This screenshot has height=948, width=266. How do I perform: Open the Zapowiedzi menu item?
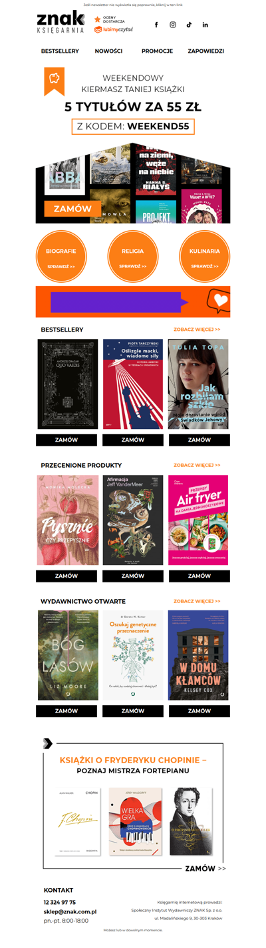tap(206, 51)
